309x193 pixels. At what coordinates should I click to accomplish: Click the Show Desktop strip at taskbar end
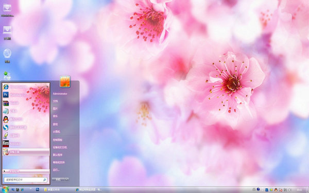[307, 190]
